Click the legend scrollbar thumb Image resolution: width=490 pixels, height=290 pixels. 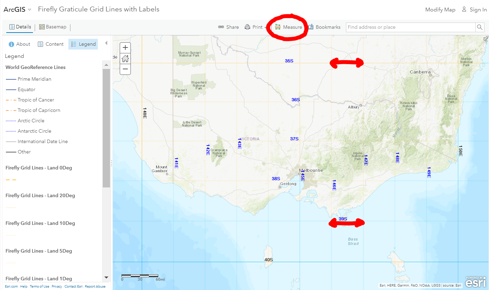pyautogui.click(x=106, y=128)
